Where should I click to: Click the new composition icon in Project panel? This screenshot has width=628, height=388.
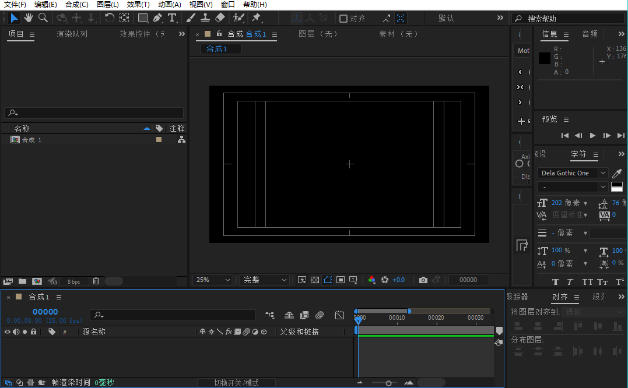[37, 281]
